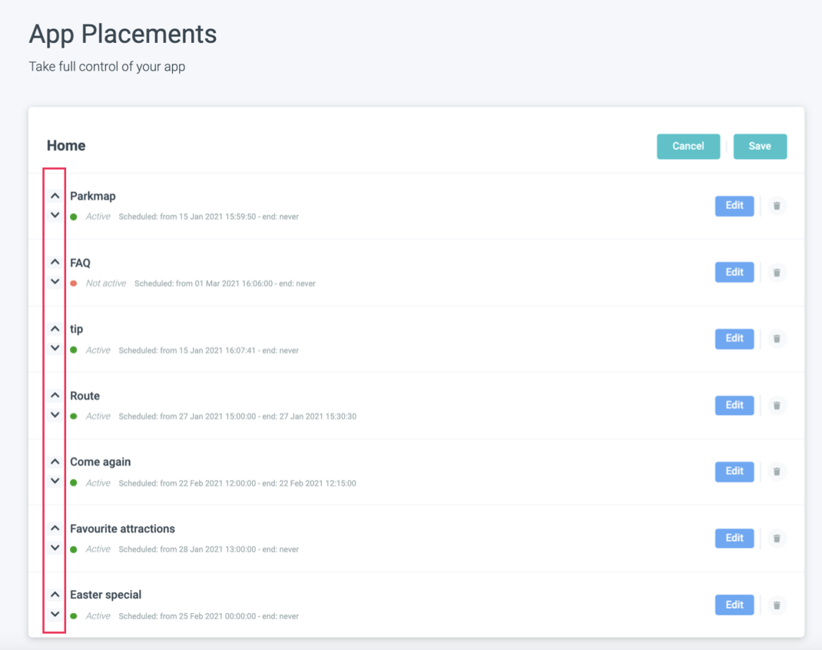The width and height of the screenshot is (822, 650).
Task: Click the trash icon for FAQ
Action: pos(777,273)
